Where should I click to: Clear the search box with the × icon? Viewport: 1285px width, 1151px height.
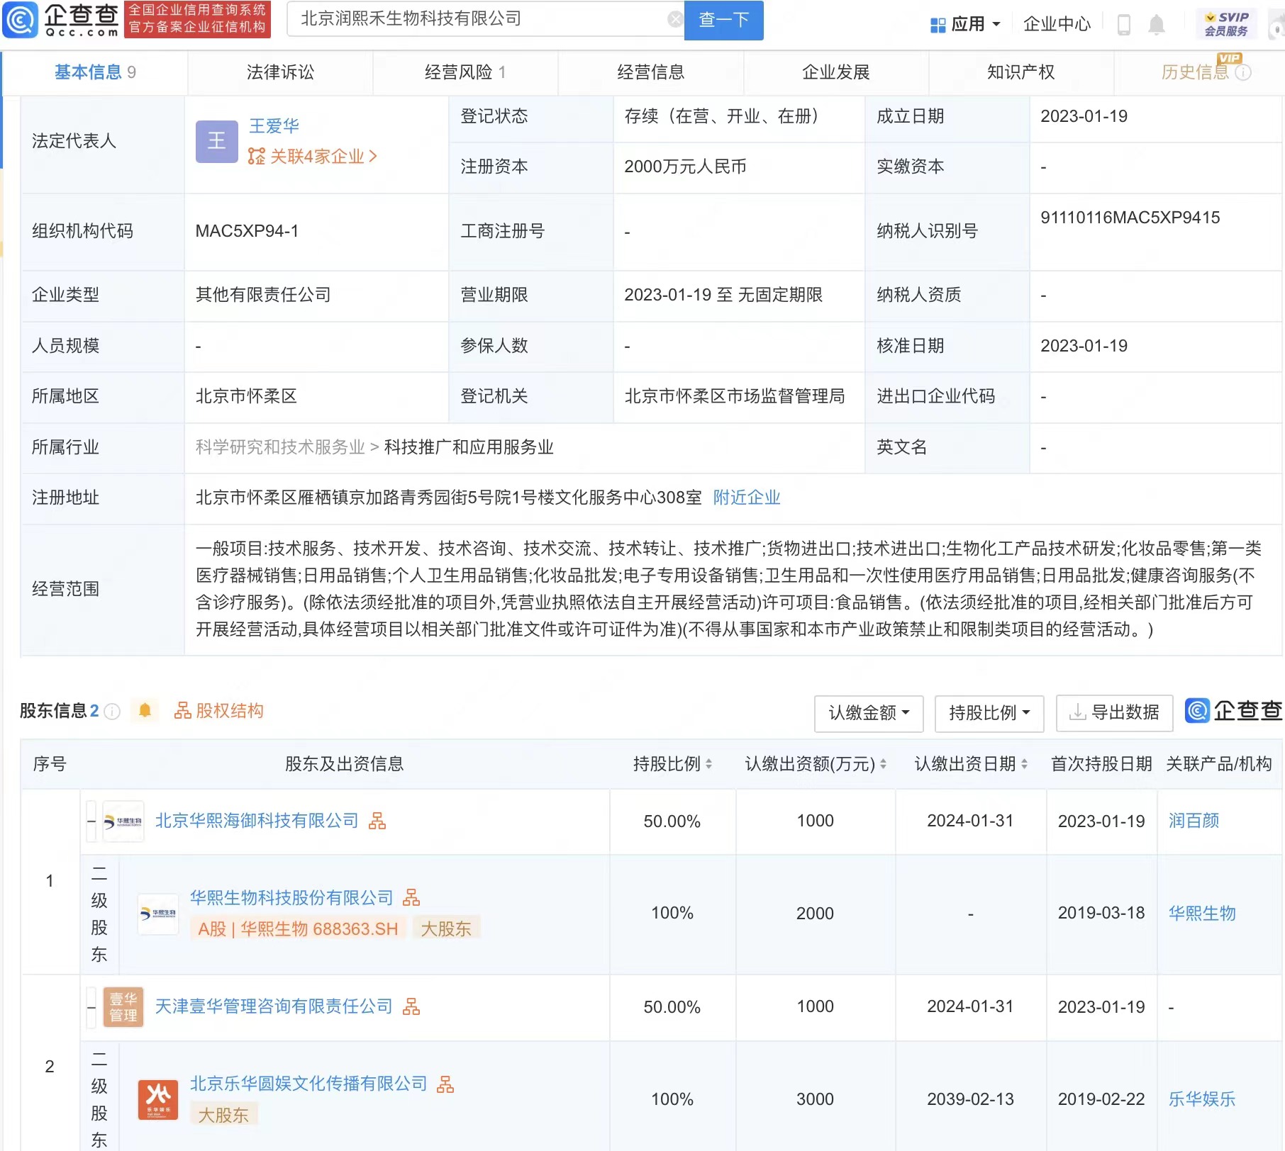tap(674, 18)
